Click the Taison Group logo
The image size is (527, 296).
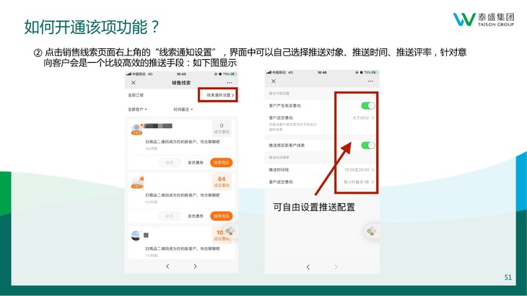[x=483, y=19]
